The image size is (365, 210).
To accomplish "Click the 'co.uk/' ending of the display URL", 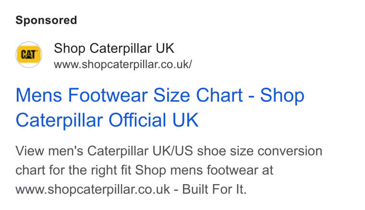I will coord(176,64).
